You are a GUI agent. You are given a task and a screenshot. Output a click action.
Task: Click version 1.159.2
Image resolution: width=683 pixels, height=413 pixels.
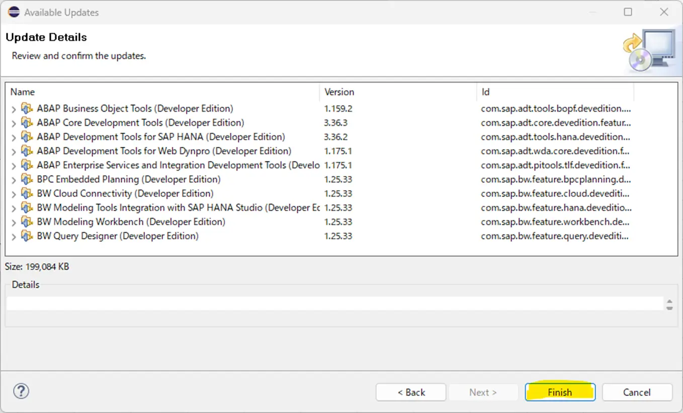pos(338,108)
